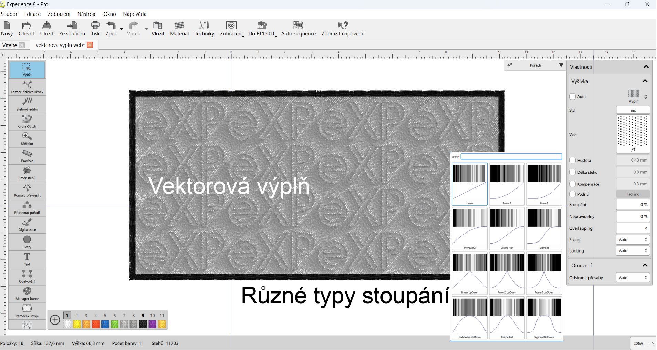This screenshot has height=350, width=657.
Task: Open the Stehový editor tool
Action: tap(27, 104)
